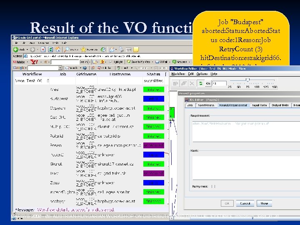Click the Y! Mail icon in Yahoo toolbar

pos(157,62)
